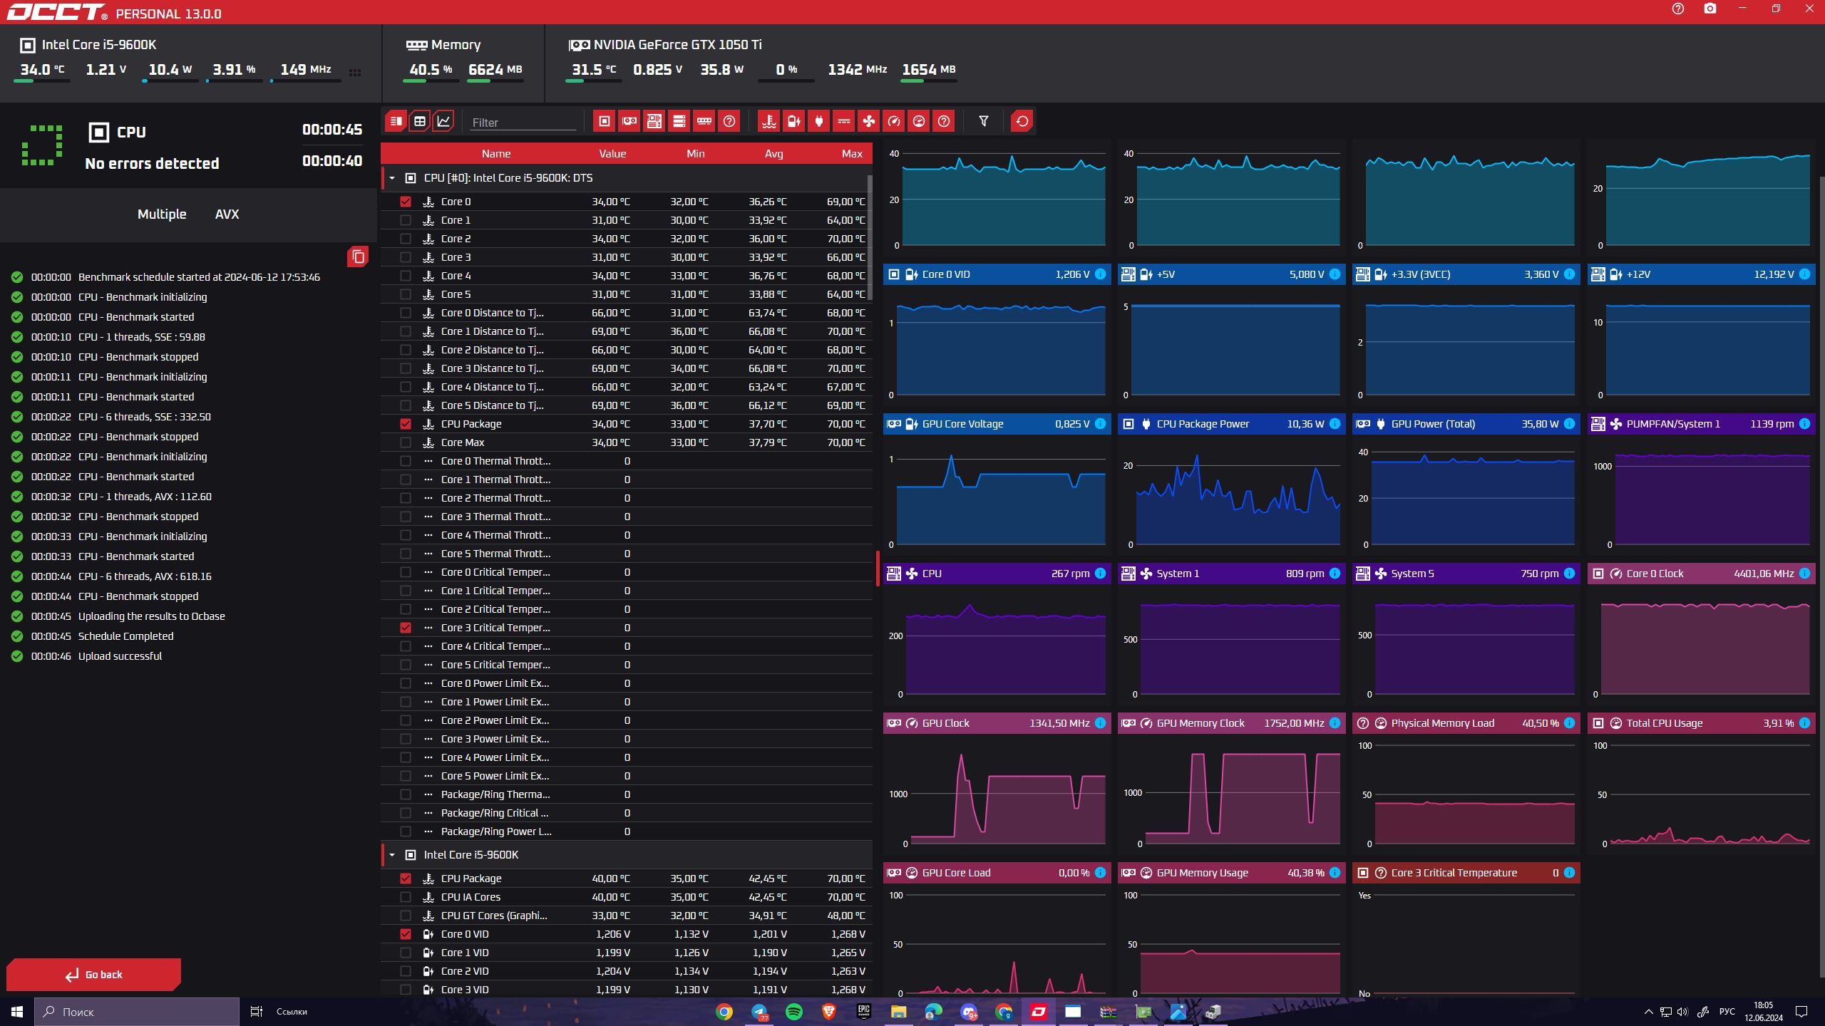Viewport: 1825px width, 1026px height.
Task: Toggle the side-by-side monitoring layout view
Action: coord(396,121)
